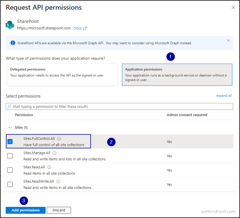Select the Application permissions card
This screenshot has height=218, width=240.
coord(177,75)
